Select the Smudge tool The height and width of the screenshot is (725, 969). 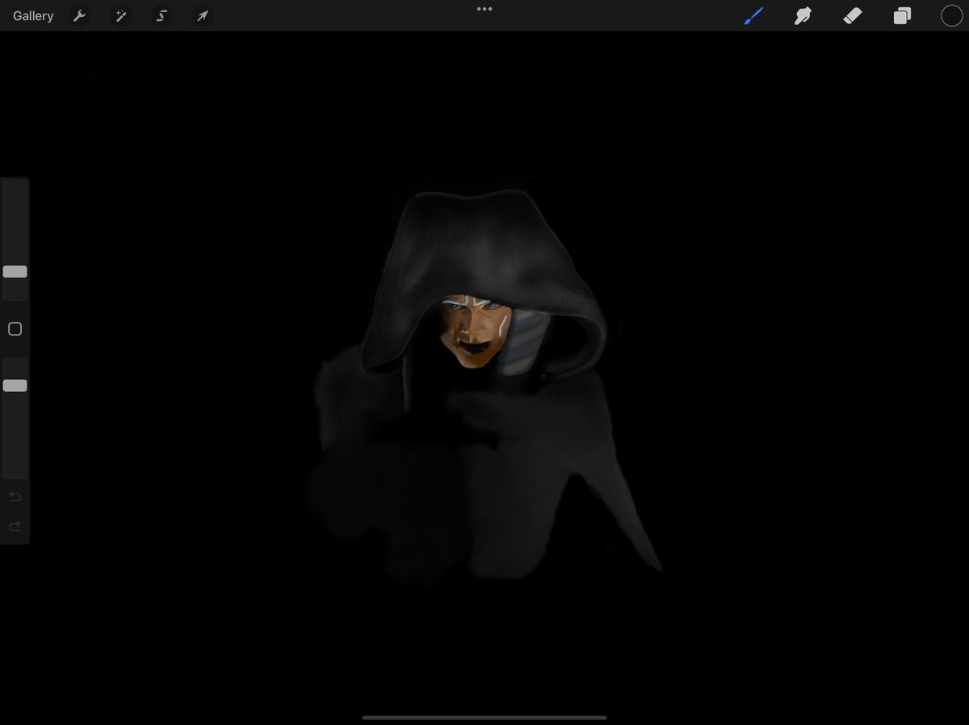(803, 15)
